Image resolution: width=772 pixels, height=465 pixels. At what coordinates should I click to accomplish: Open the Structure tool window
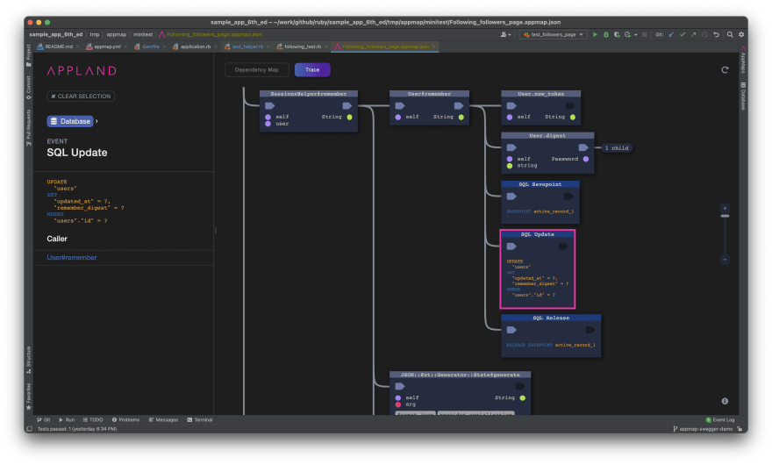[x=29, y=360]
